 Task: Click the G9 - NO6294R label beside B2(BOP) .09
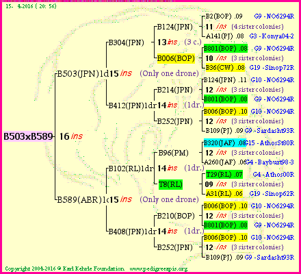pos(274,16)
